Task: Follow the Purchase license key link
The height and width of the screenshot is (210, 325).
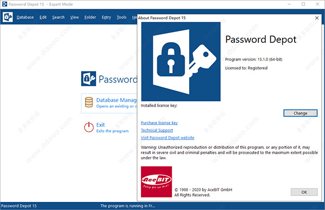Action: coord(159,123)
